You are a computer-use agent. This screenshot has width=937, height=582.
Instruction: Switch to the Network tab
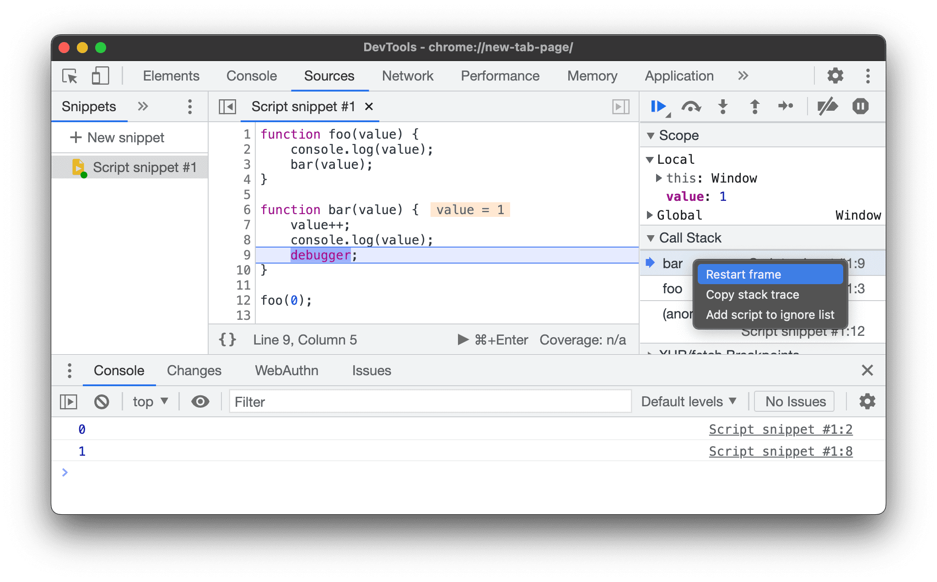[407, 76]
